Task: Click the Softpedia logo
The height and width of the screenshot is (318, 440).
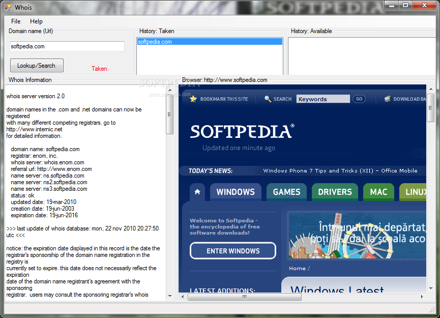Action: 242,131
